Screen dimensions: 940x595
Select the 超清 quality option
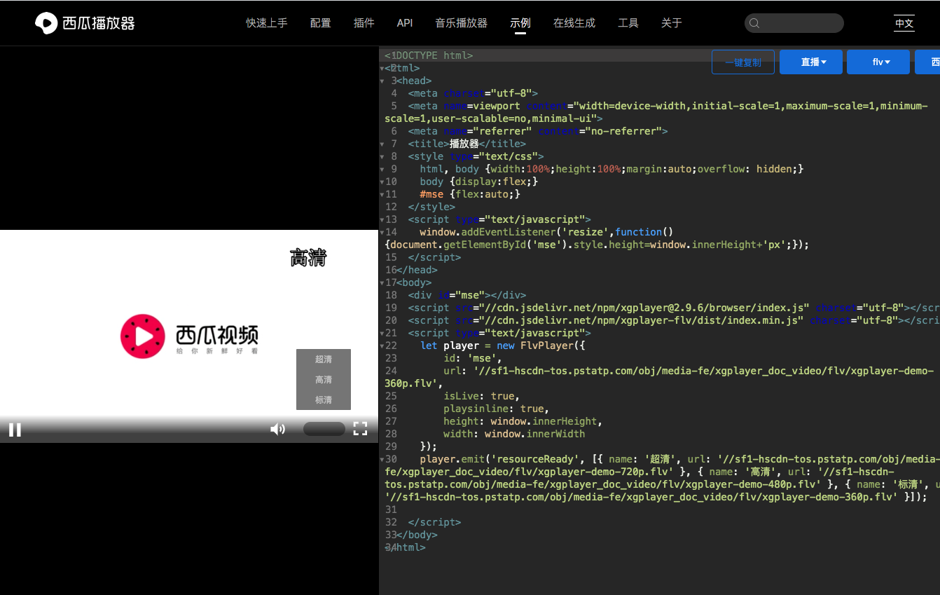point(323,359)
